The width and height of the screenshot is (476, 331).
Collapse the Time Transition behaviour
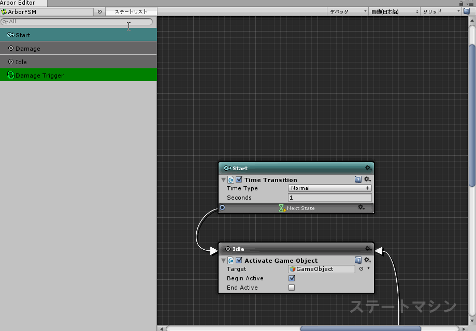coord(224,180)
